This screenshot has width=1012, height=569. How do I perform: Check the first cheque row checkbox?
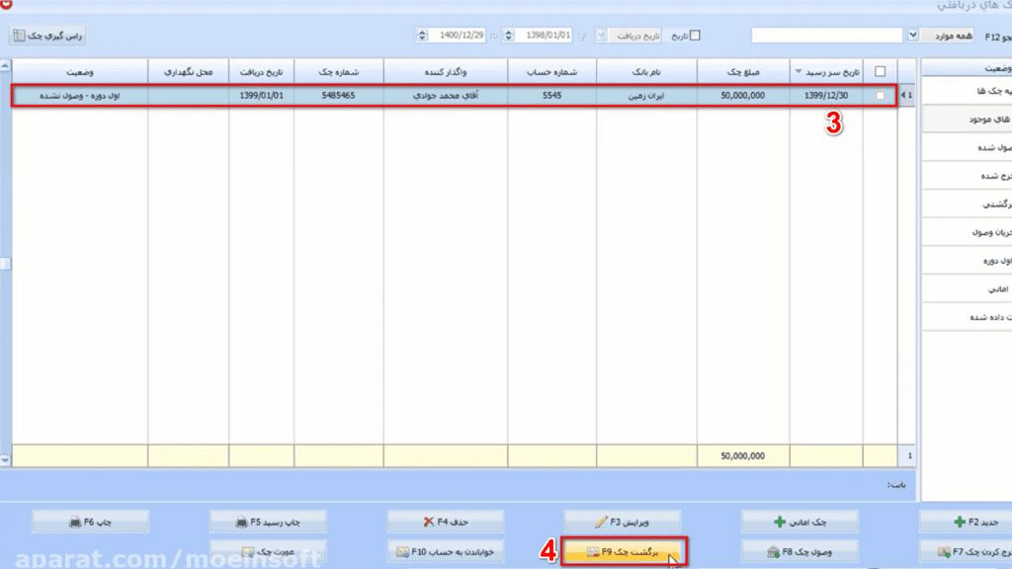pos(880,96)
